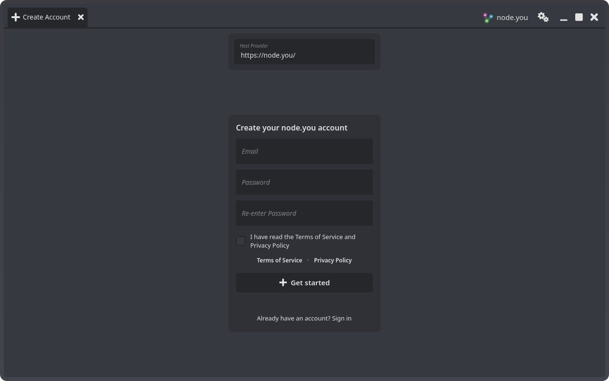Click into the Email field
This screenshot has height=381, width=609.
click(x=304, y=151)
